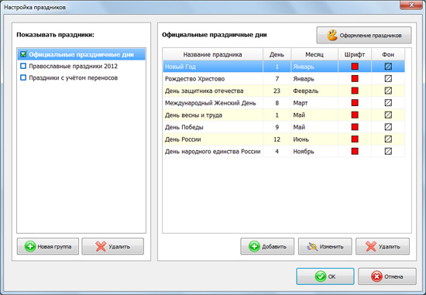
Task: Set background for Международный Женский День
Action: click(388, 103)
